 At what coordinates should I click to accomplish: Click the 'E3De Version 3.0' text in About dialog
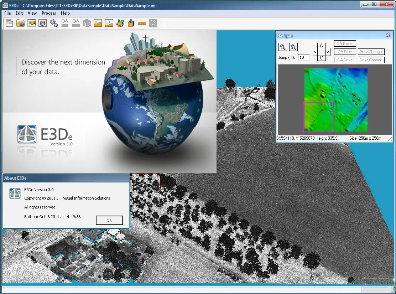tap(39, 190)
